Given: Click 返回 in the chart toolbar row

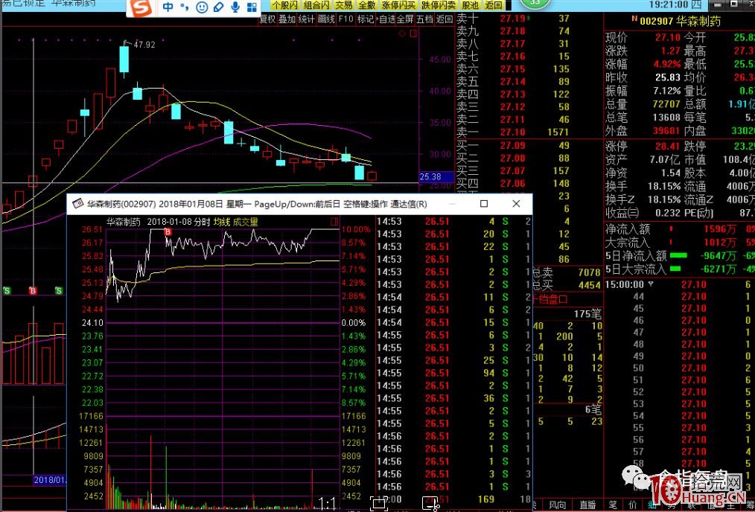Looking at the screenshot, I should [x=445, y=19].
